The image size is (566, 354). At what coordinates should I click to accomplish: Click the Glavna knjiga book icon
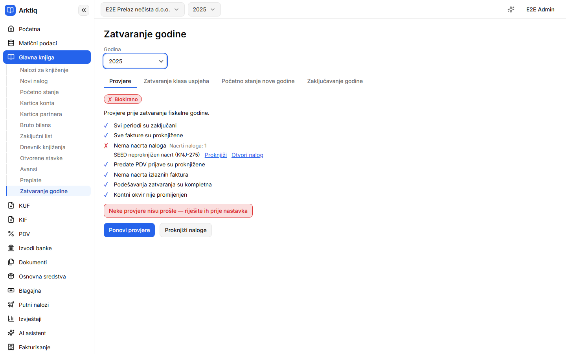point(11,57)
